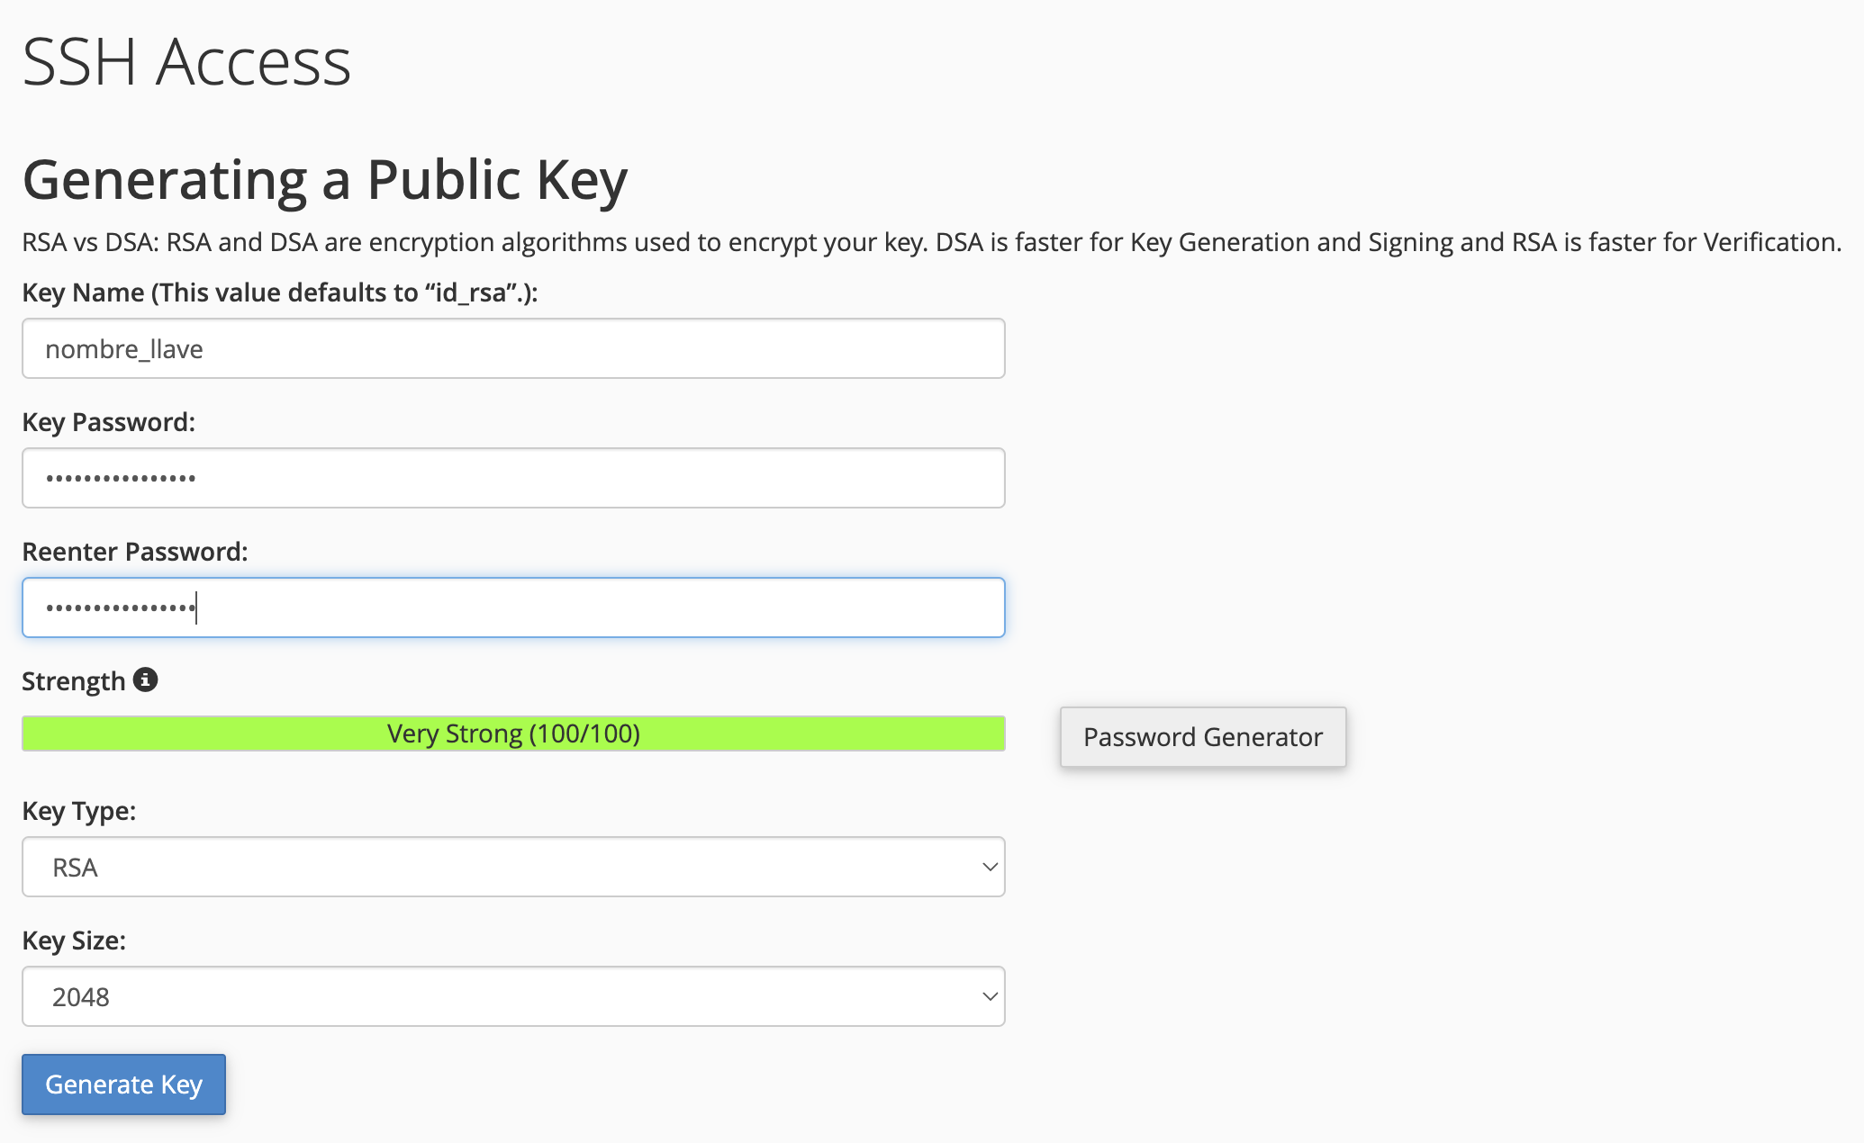Screen dimensions: 1864x1143
Task: Click the Strength label text
Action: [x=73, y=681]
